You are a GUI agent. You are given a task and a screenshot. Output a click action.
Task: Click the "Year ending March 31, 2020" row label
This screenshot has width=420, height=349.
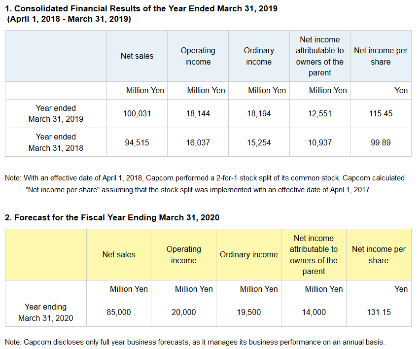click(46, 313)
